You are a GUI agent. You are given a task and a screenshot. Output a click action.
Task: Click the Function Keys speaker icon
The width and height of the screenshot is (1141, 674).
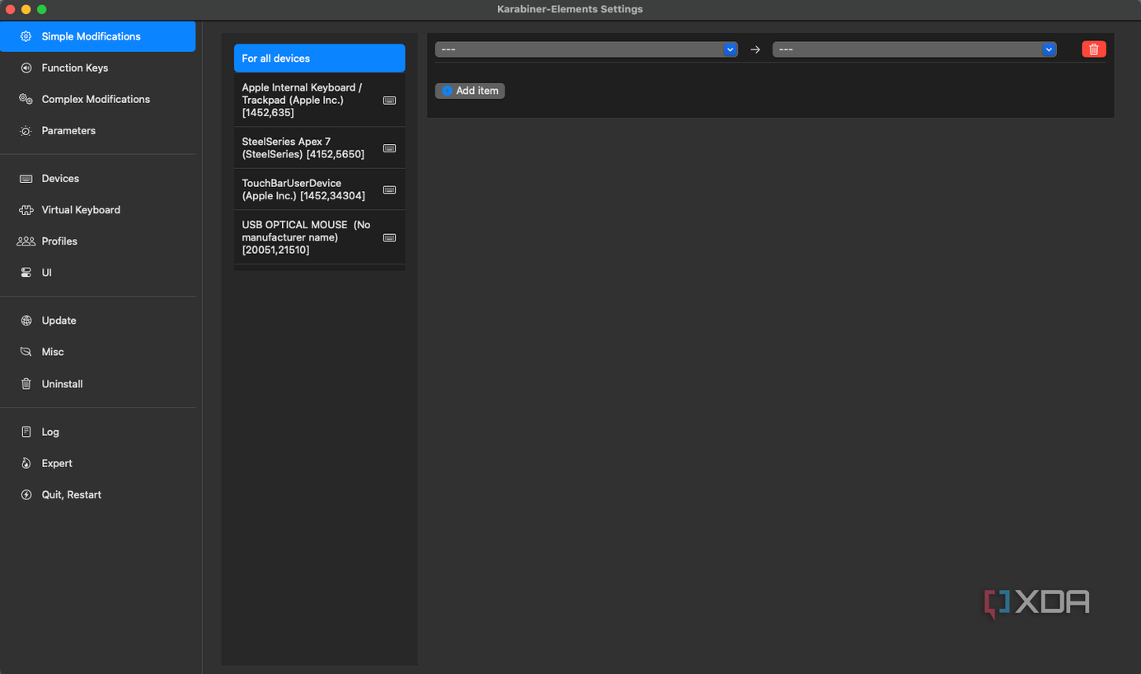[x=26, y=68]
